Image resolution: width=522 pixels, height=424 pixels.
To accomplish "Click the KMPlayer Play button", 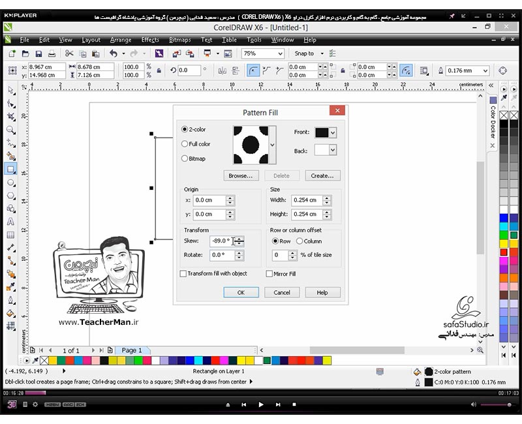I will pyautogui.click(x=260, y=404).
